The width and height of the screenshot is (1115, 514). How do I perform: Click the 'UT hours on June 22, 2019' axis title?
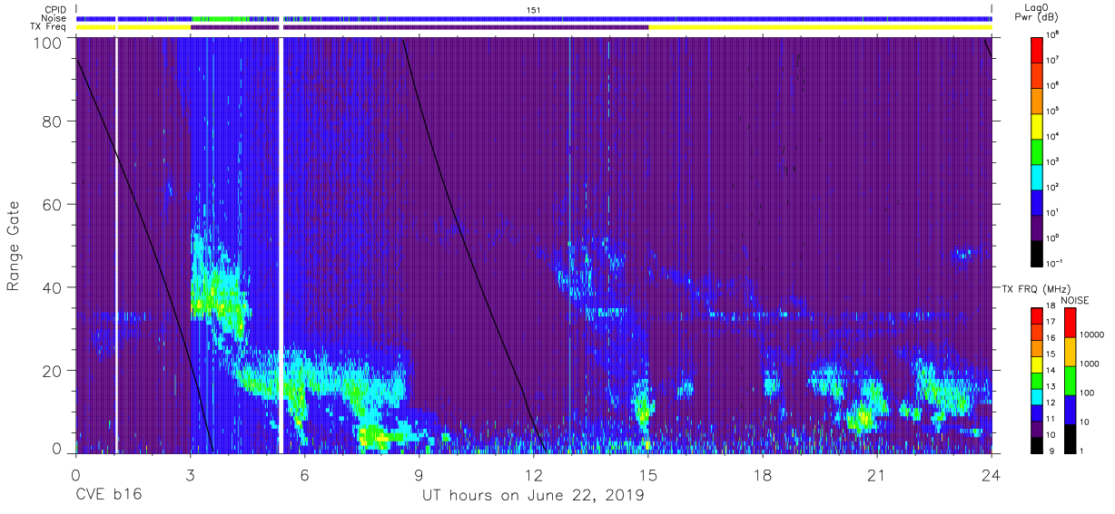pyautogui.click(x=534, y=496)
